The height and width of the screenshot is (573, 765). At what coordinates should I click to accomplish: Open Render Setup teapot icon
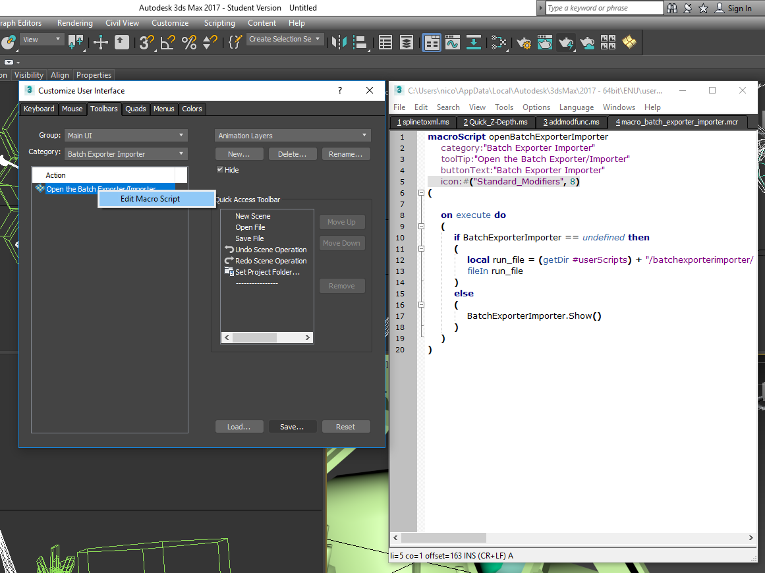524,42
